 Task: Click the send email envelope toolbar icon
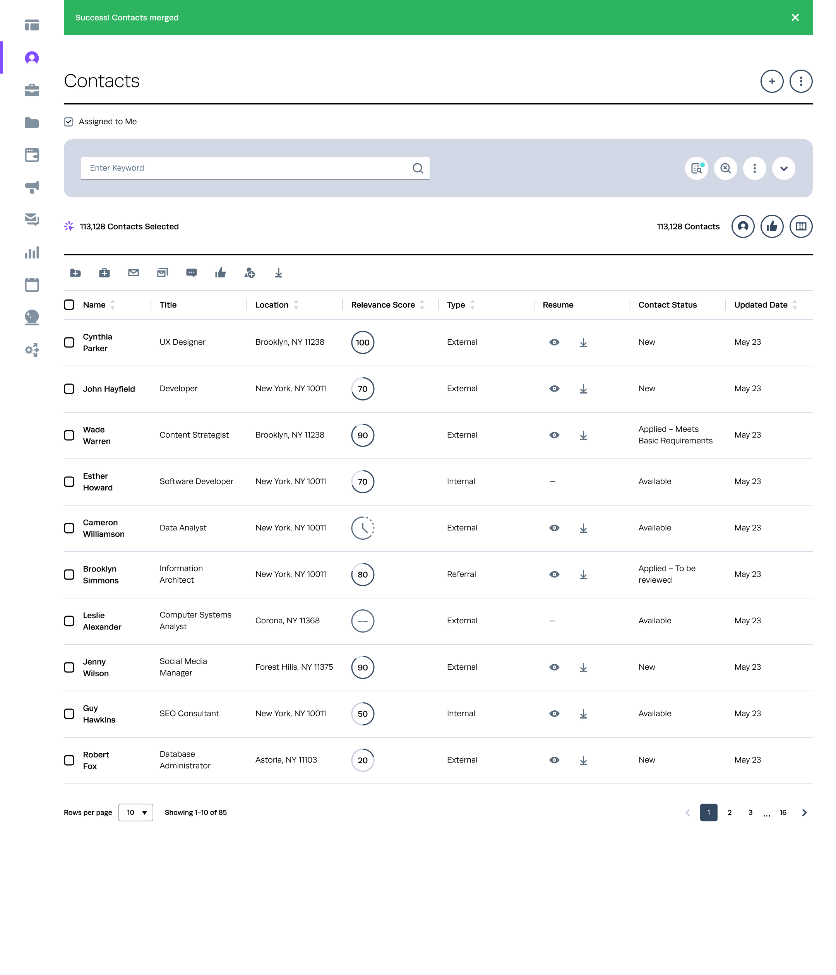[133, 273]
